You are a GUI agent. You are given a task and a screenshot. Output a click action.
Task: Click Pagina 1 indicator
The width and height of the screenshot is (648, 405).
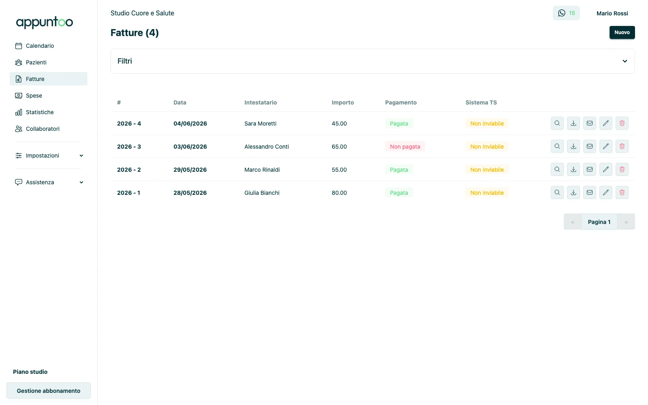[x=599, y=222]
